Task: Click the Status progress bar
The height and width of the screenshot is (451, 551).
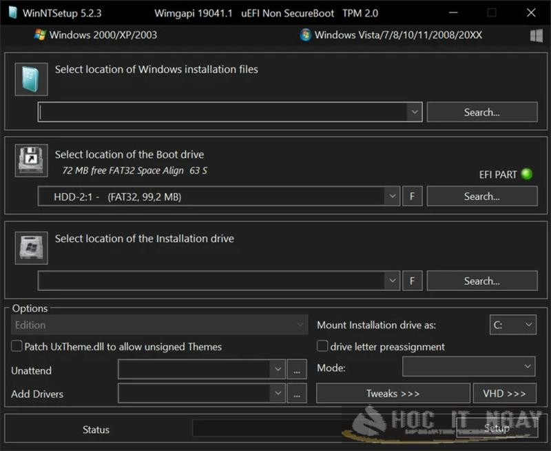Action: pyautogui.click(x=323, y=428)
